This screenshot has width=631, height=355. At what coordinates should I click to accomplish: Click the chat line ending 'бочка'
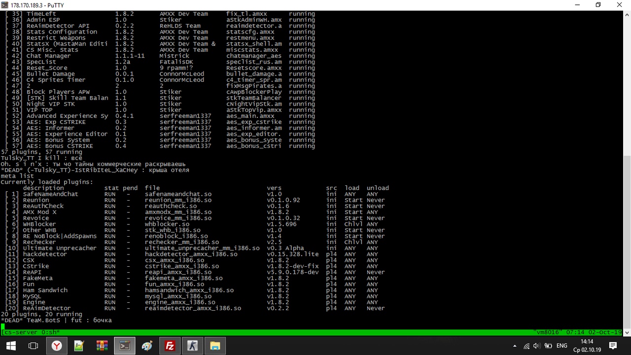pos(56,320)
